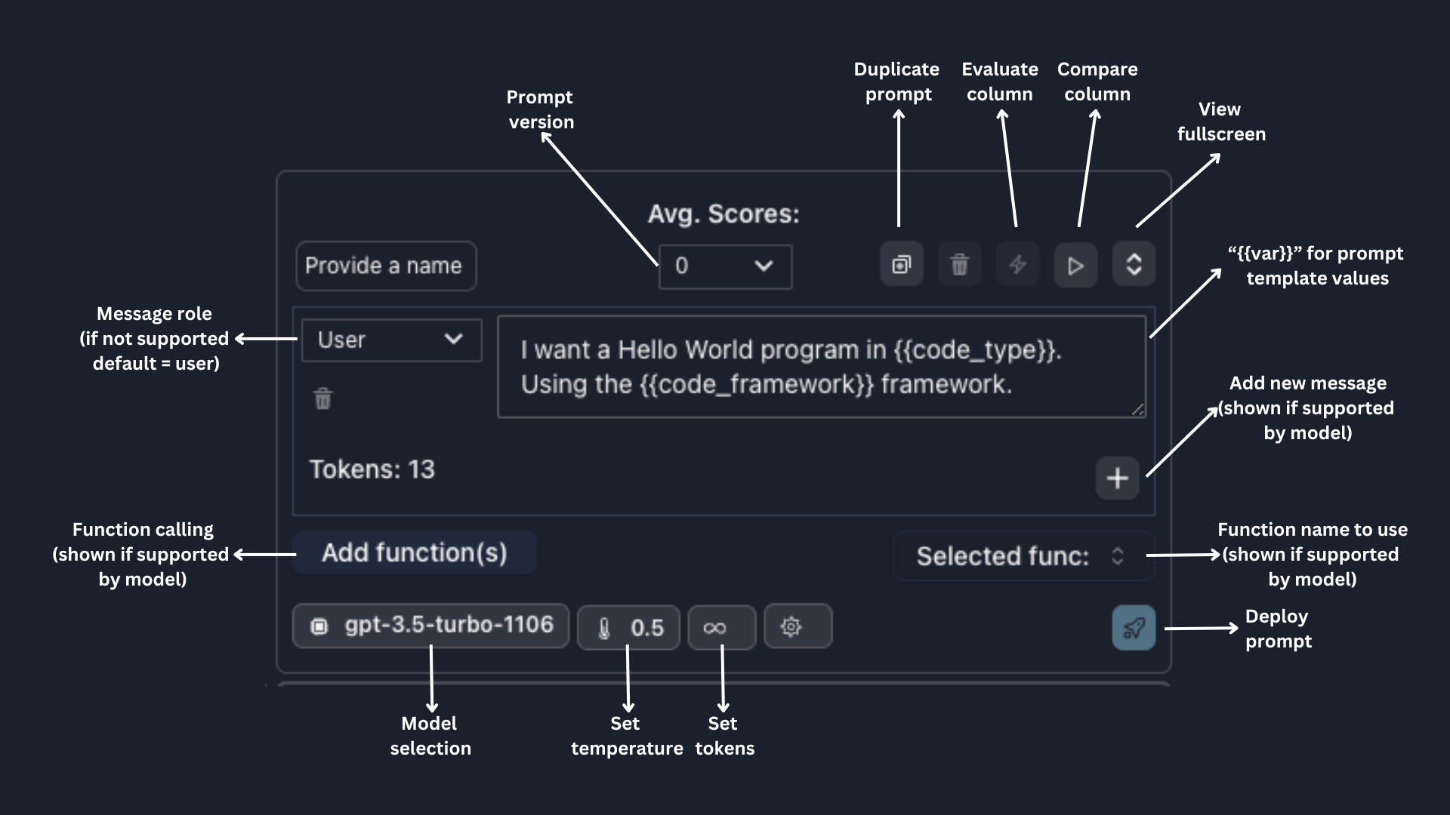Click the text area resize handle corner

1137,409
